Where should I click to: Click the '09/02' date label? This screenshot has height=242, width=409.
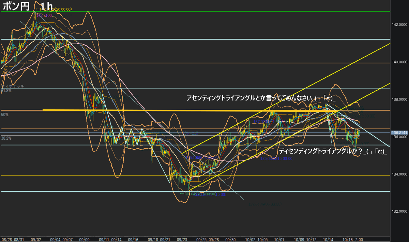click(x=35, y=240)
